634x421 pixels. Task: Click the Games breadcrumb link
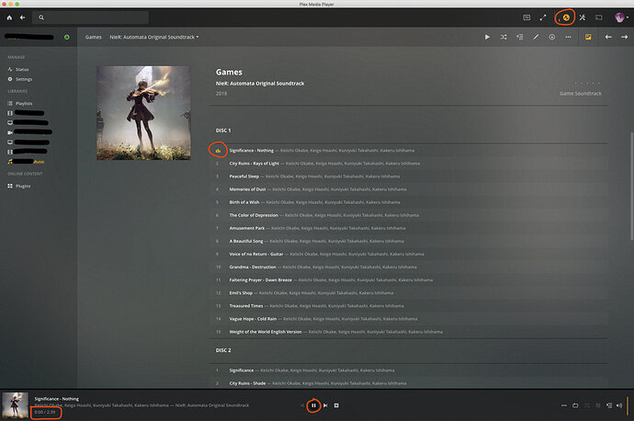93,37
